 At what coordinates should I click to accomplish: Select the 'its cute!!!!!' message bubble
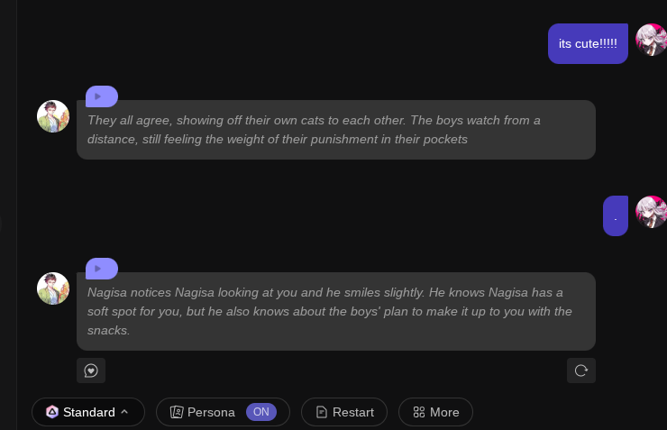coord(588,44)
